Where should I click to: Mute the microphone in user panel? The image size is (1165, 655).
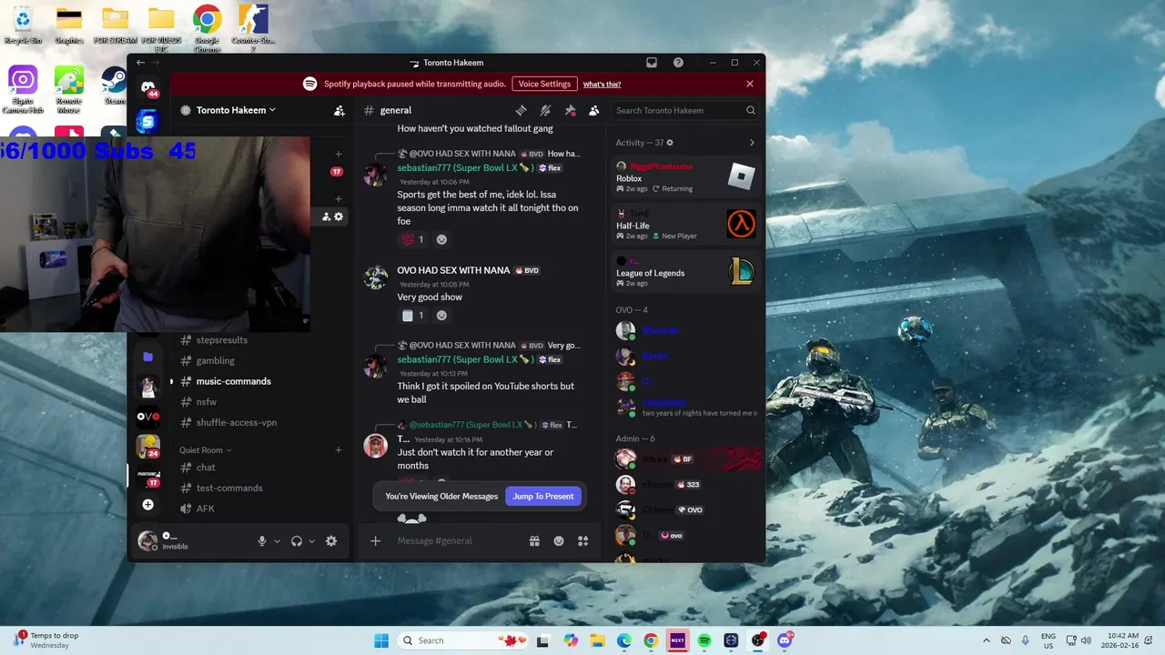tap(262, 540)
